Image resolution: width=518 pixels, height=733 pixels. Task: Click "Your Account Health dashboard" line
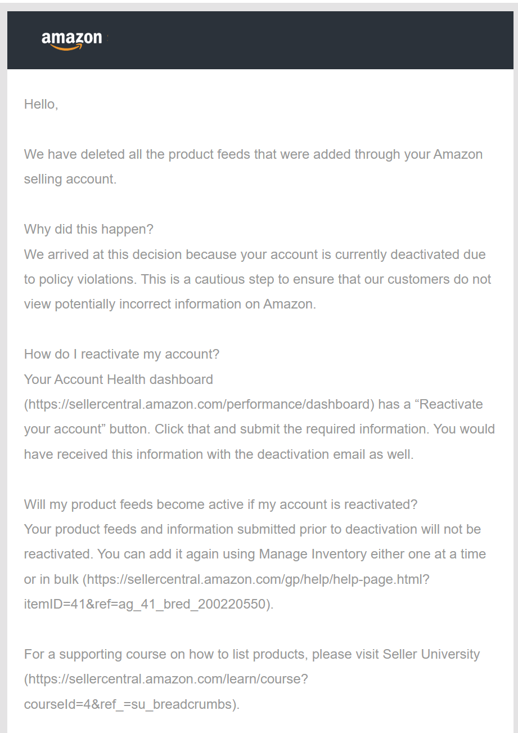(119, 379)
